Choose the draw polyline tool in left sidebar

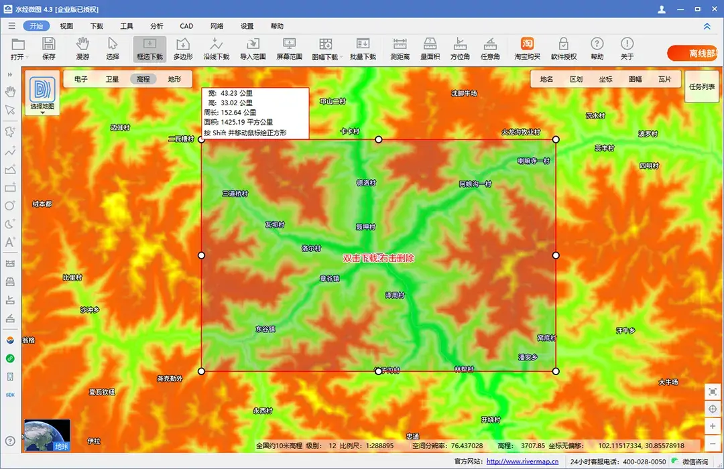(x=10, y=151)
